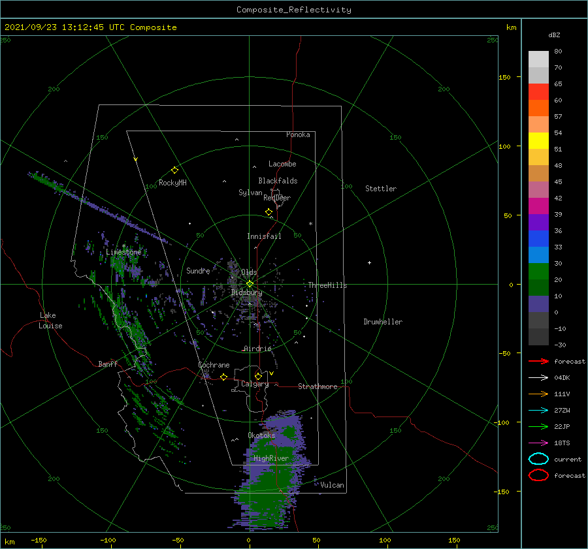
Task: Click the Didsbury label
Action: coord(246,292)
